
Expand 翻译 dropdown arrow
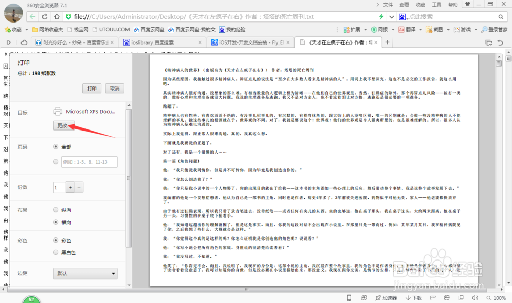point(420,29)
